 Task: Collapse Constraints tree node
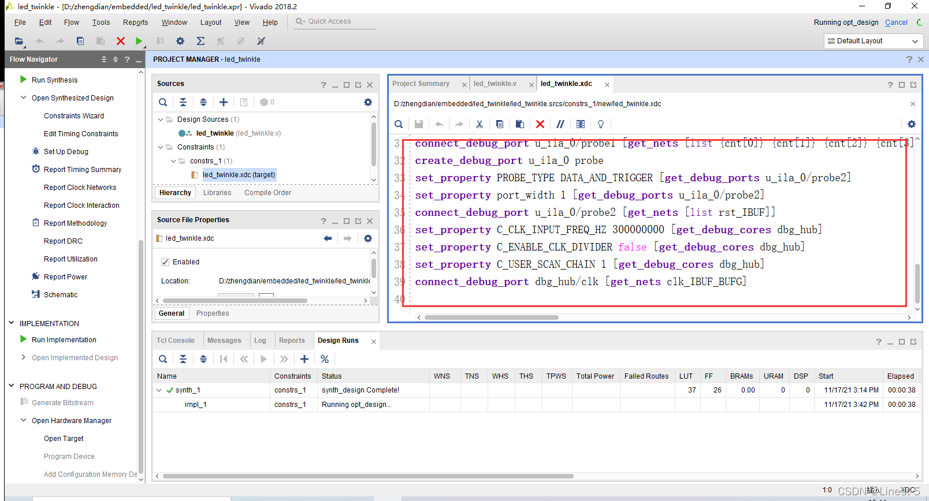click(161, 147)
